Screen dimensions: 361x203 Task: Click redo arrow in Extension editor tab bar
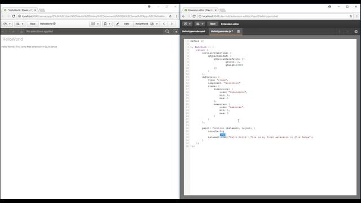(x=347, y=32)
